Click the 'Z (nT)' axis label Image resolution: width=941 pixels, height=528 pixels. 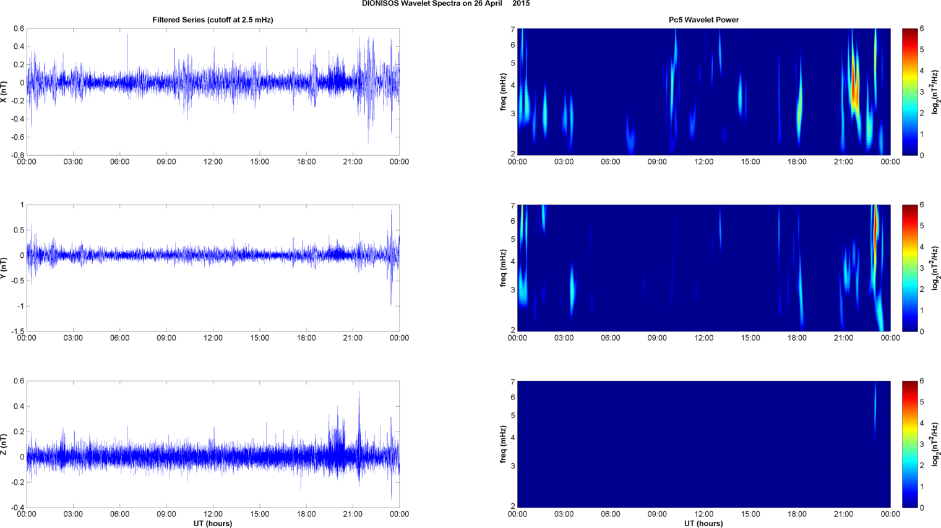point(4,444)
